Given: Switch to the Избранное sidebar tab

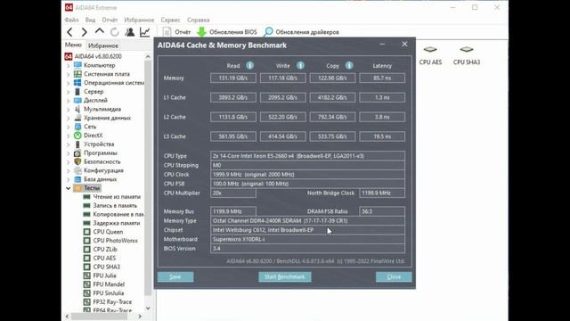Looking at the screenshot, I should (x=103, y=45).
